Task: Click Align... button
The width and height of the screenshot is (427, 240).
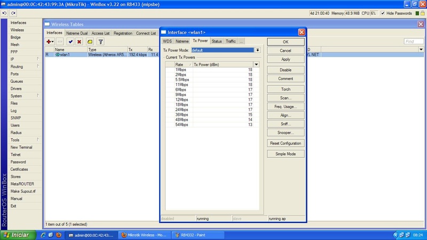Action: pos(286,115)
